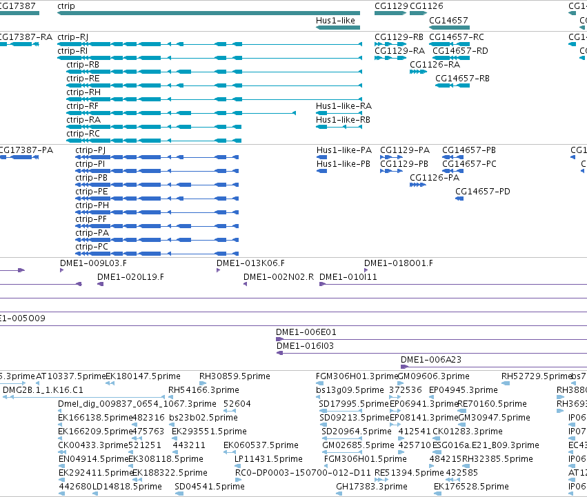This screenshot has width=587, height=497.
Task: Select the CG17387-RA transcript label
Action: (x=26, y=37)
